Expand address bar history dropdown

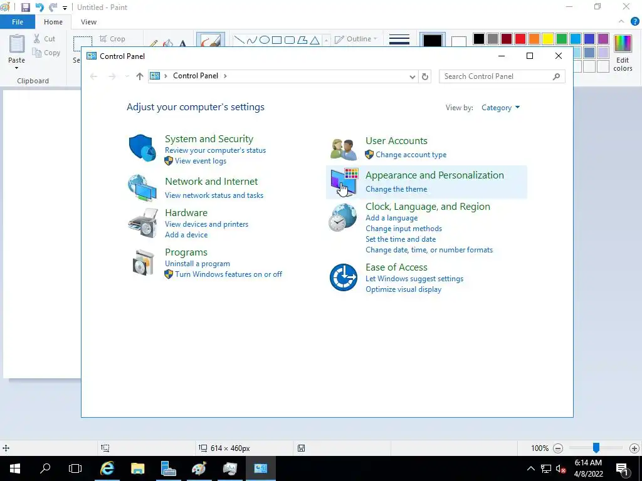click(x=413, y=76)
